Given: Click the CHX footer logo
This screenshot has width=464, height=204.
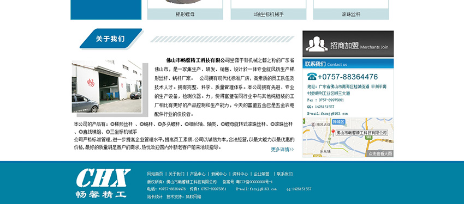Looking at the screenshot, I should coord(103,183).
